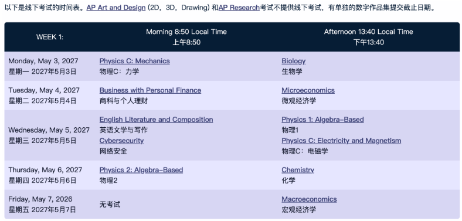Click the Chinese label 物理C：力学
This screenshot has width=462, height=221.
(x=120, y=72)
